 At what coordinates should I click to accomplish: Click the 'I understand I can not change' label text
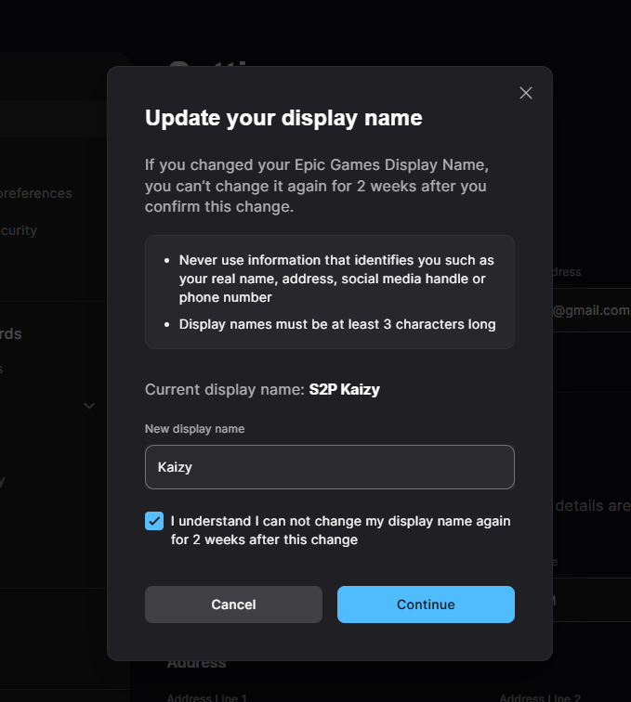click(x=341, y=530)
